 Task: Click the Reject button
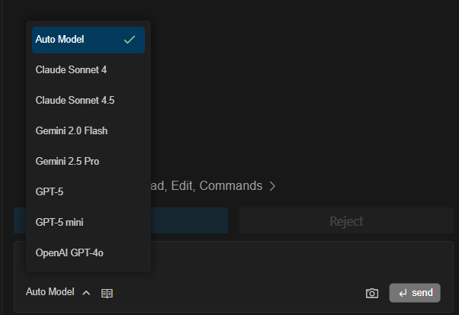[x=346, y=220]
